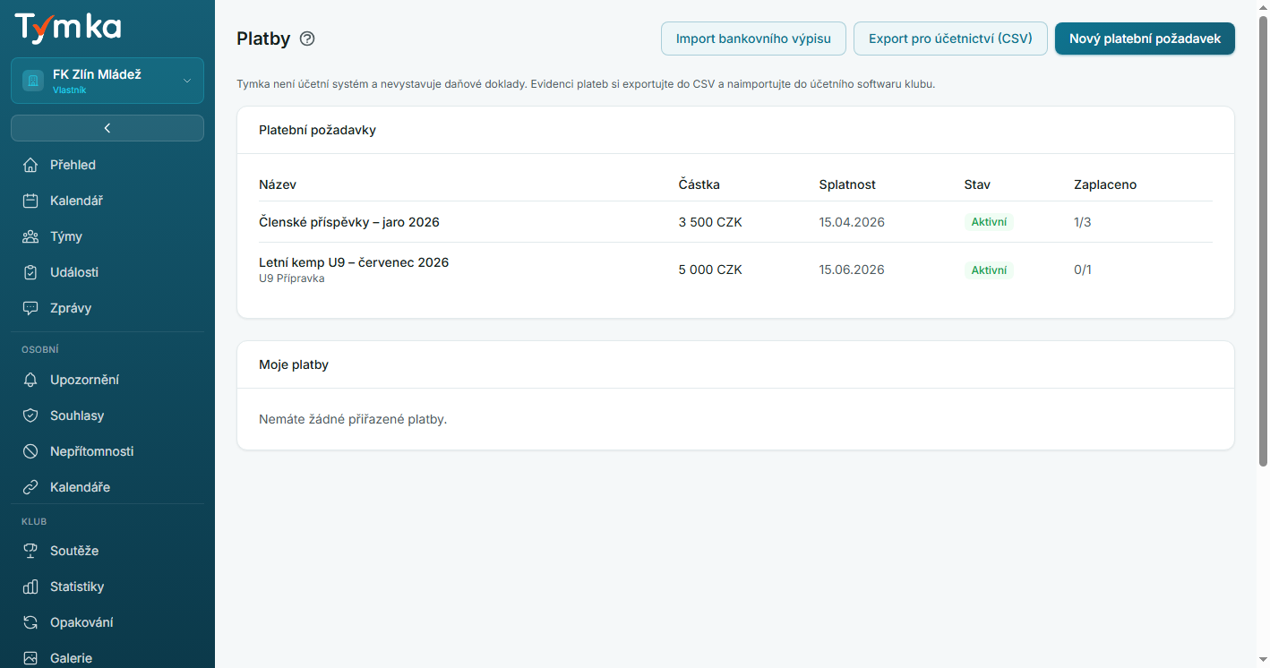Screen dimensions: 1270x668
Task: Click the 3 500 CZK amount
Action: point(710,222)
